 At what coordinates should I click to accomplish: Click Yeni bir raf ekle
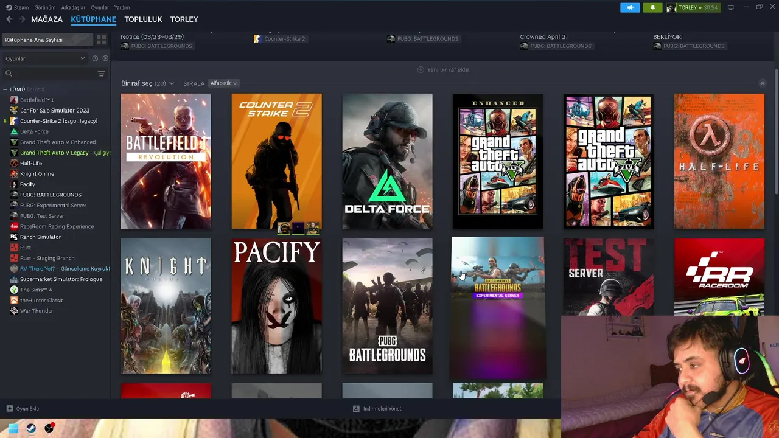[x=443, y=70]
